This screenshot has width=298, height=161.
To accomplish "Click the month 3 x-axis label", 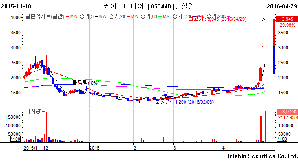I will (175, 148).
